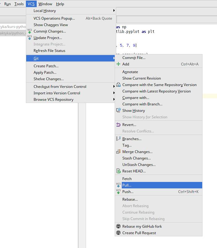Expand Checkout from Version Control submenu arrow
This screenshot has width=217, height=248.
point(114,86)
